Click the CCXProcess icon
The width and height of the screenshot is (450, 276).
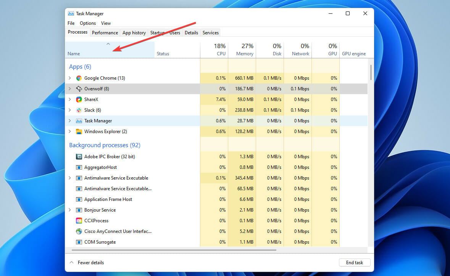[79, 221]
